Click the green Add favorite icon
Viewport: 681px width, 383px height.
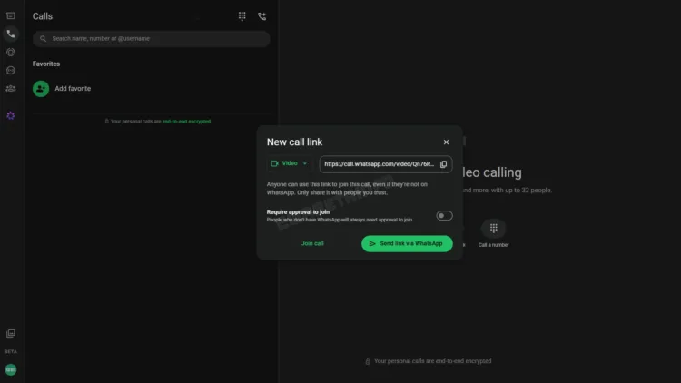(41, 89)
